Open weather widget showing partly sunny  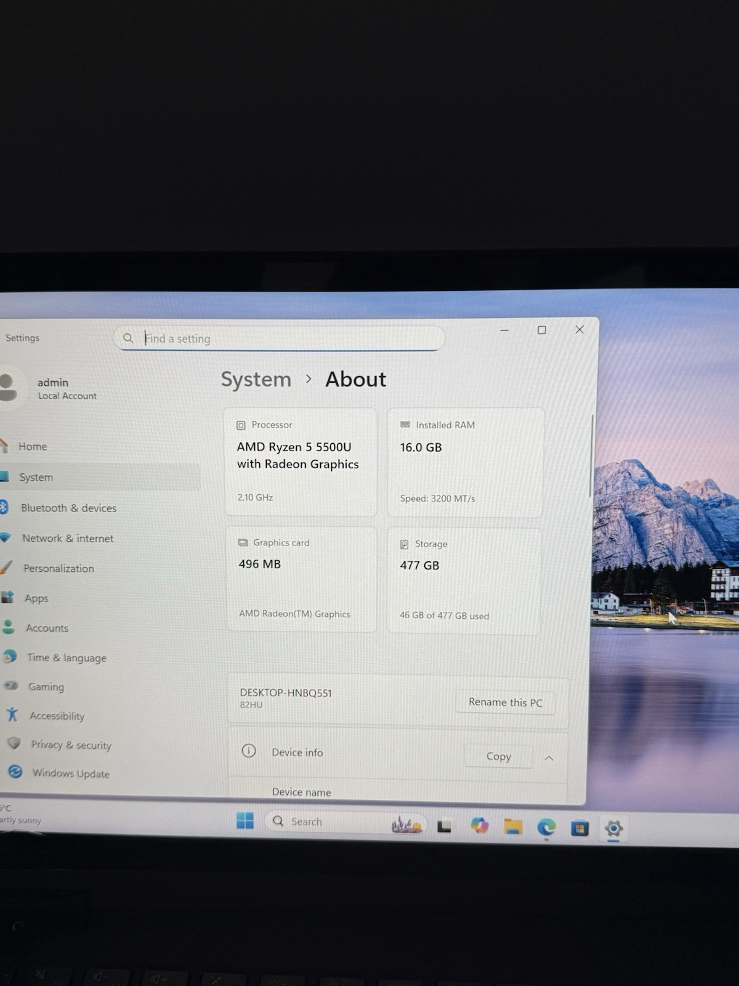pos(22,814)
